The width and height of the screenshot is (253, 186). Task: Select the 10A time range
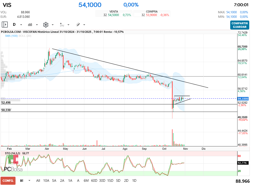pos(46,180)
